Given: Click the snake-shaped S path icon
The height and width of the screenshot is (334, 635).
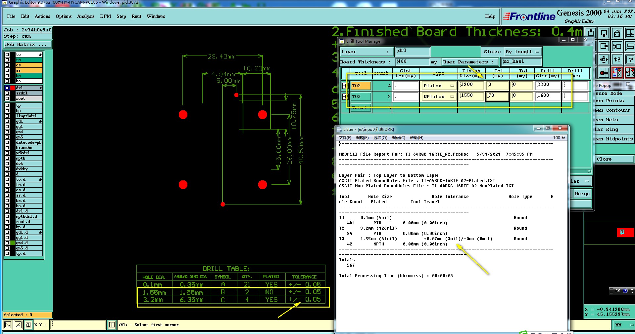Looking at the screenshot, I should pyautogui.click(x=630, y=46).
